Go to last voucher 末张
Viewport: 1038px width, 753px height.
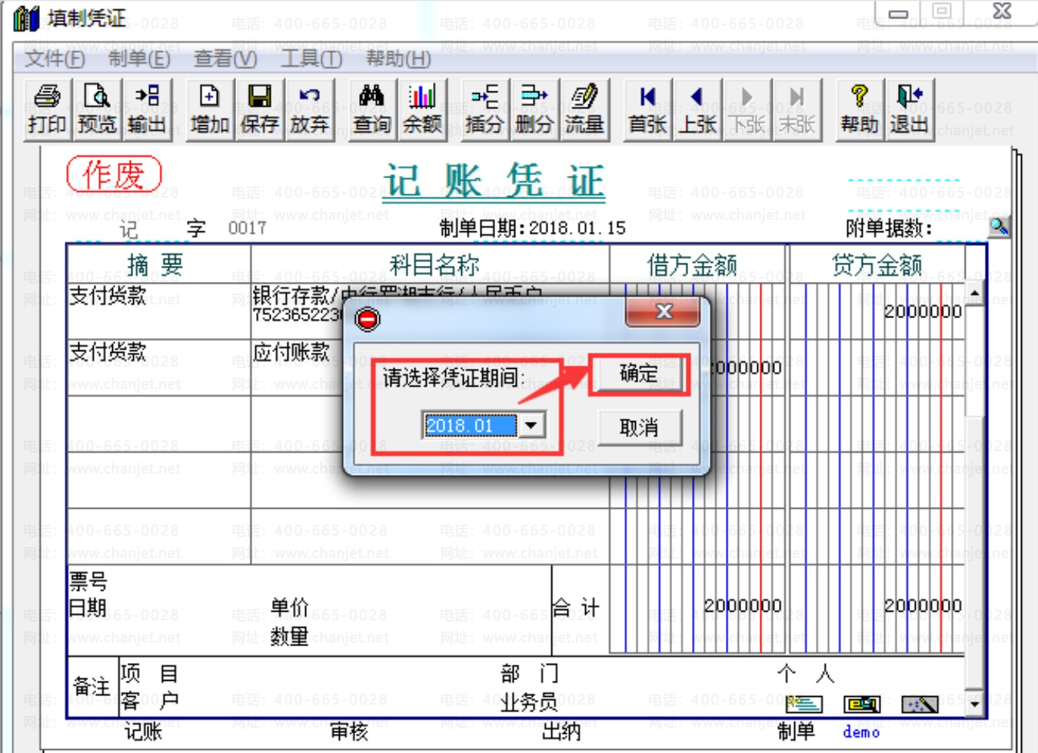(x=797, y=110)
